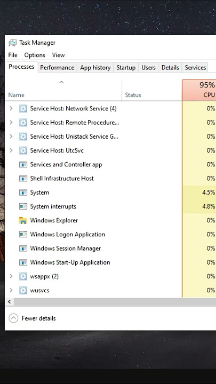This screenshot has width=216, height=384.
Task: Open the View menu
Action: point(58,55)
